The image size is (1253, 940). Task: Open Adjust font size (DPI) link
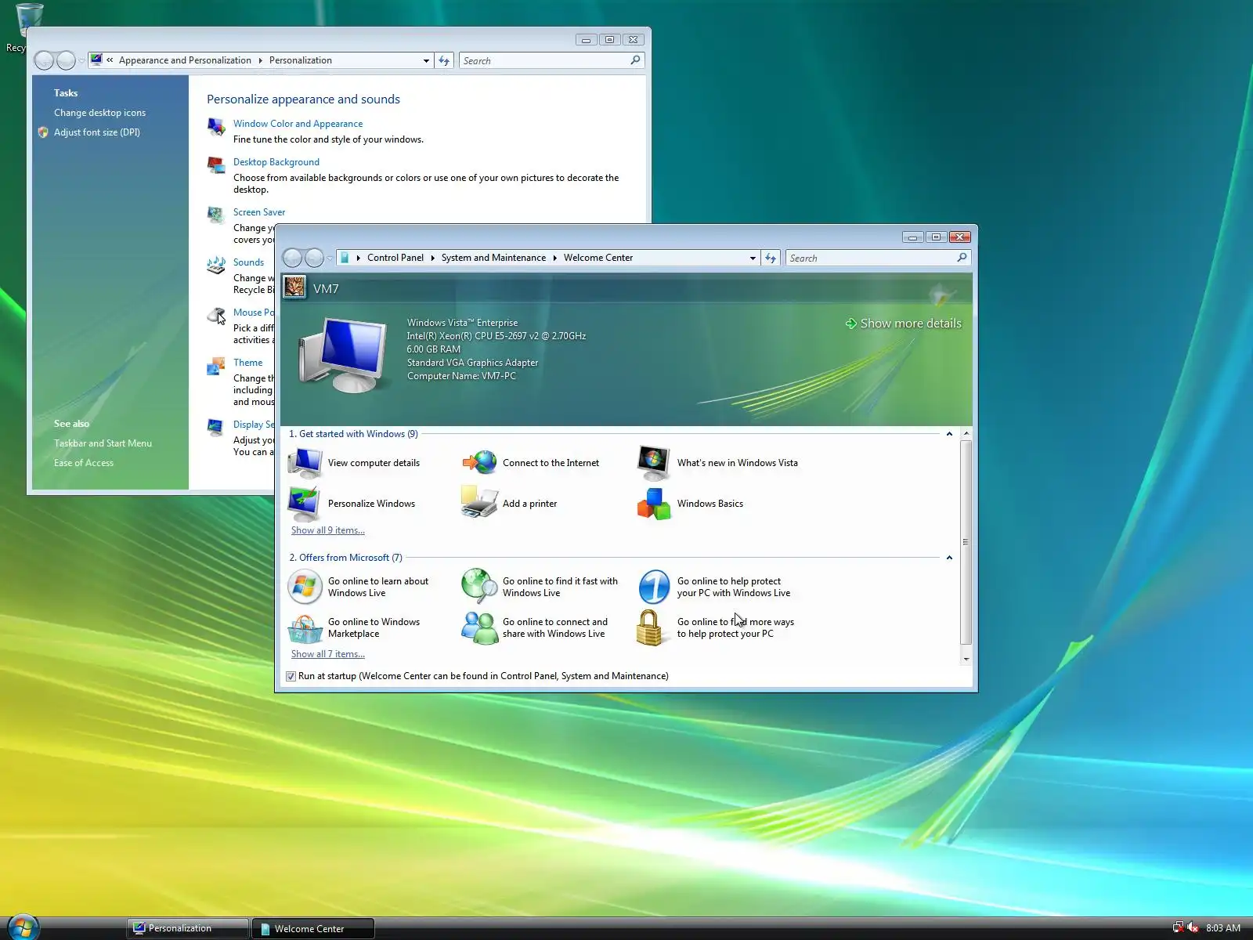click(x=97, y=132)
